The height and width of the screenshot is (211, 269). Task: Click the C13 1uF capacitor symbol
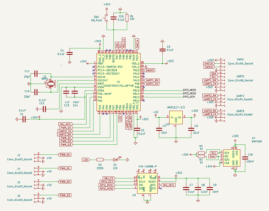66,92
